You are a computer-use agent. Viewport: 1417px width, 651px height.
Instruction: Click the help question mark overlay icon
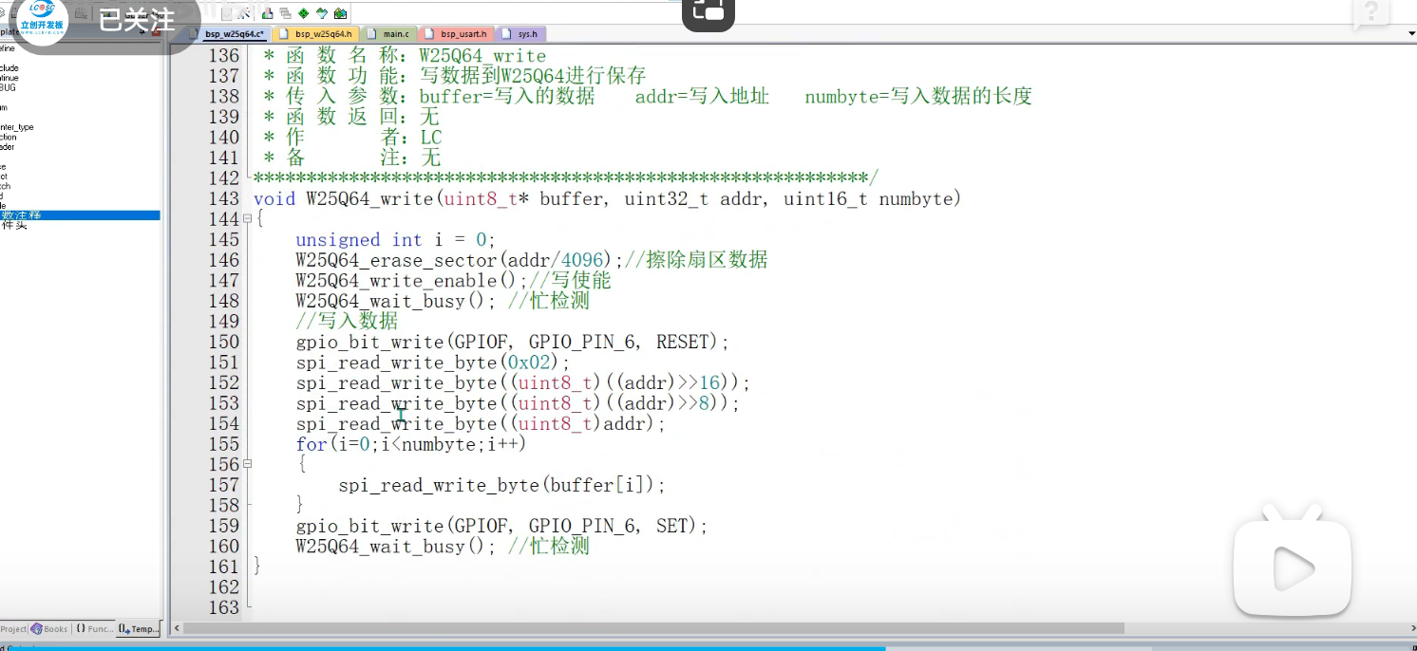click(x=1370, y=14)
